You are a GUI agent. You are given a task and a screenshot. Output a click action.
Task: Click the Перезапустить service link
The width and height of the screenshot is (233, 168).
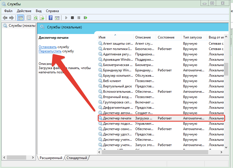coord(50,51)
